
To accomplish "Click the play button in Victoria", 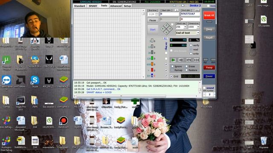I will pyautogui.click(x=173, y=60).
